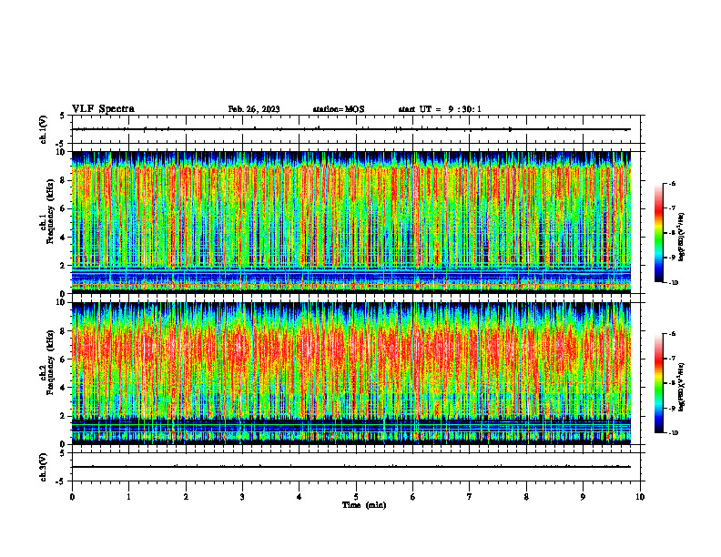
Task: Click the ch.2 spectrogram colorbar
Action: 658,383
